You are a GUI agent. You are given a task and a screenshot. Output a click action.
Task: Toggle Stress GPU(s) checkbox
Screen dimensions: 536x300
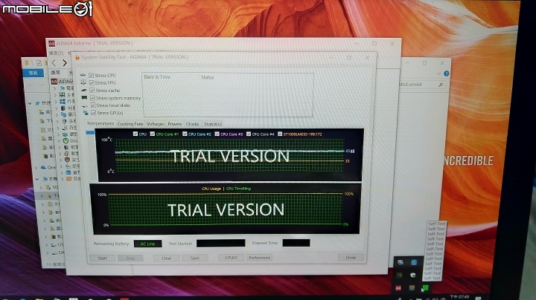tap(94, 113)
